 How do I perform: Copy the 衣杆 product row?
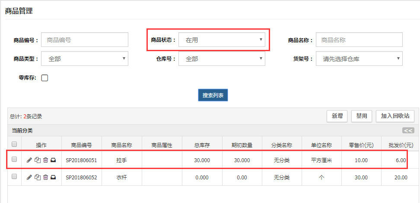pyautogui.click(x=38, y=177)
